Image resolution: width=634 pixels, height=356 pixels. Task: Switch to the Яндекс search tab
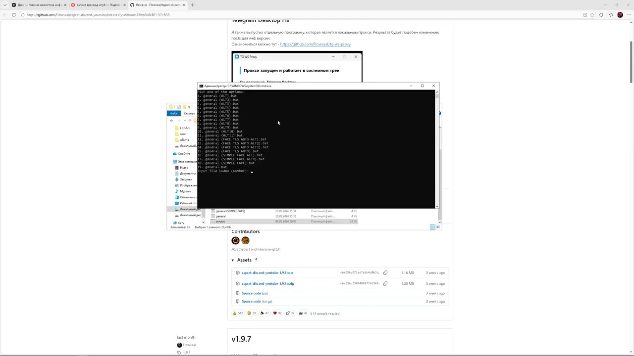[98, 5]
